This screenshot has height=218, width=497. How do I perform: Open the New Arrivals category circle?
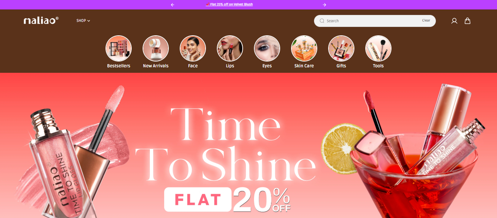click(x=156, y=48)
